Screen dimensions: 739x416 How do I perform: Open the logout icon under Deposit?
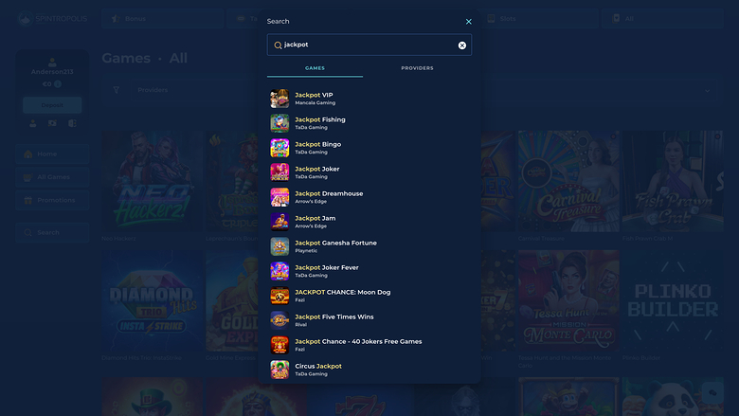[x=72, y=123]
